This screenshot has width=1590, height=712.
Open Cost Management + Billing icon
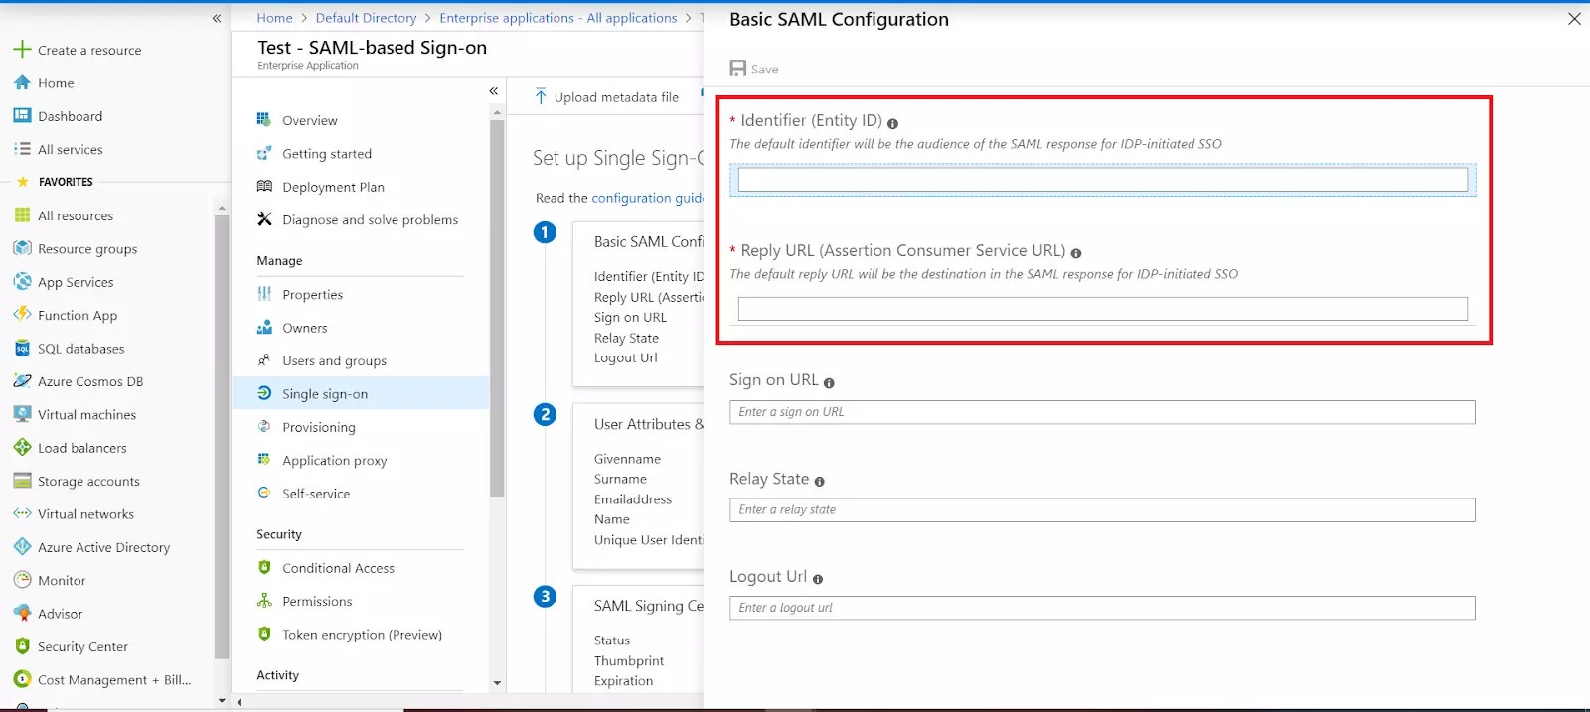click(x=22, y=680)
